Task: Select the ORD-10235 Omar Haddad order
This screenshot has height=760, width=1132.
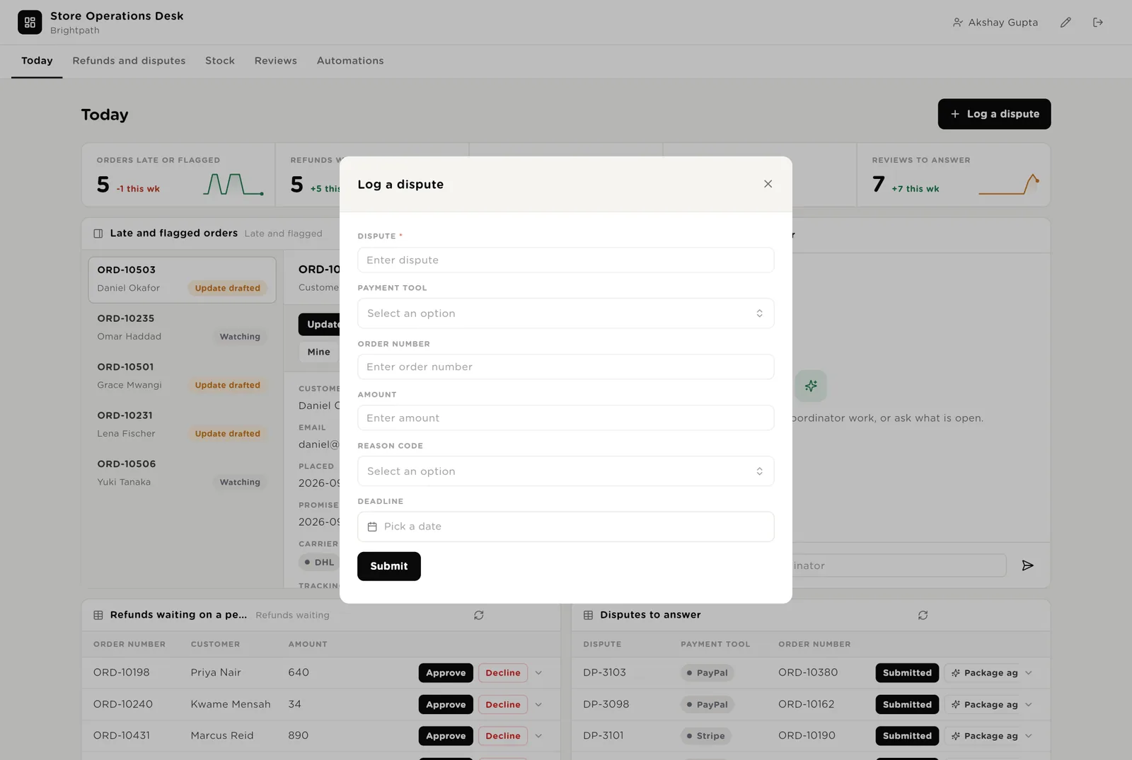Action: (182, 328)
